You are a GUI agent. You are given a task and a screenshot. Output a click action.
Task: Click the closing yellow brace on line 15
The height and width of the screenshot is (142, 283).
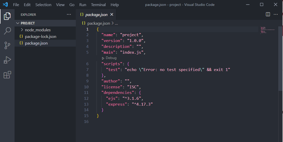coord(98,116)
